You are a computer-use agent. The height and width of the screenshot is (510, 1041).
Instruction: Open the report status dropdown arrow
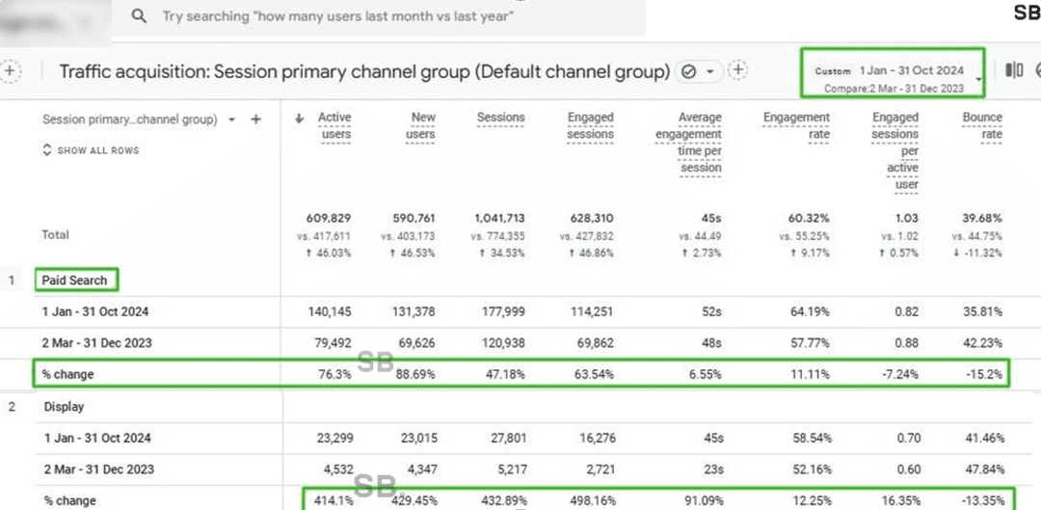[710, 72]
